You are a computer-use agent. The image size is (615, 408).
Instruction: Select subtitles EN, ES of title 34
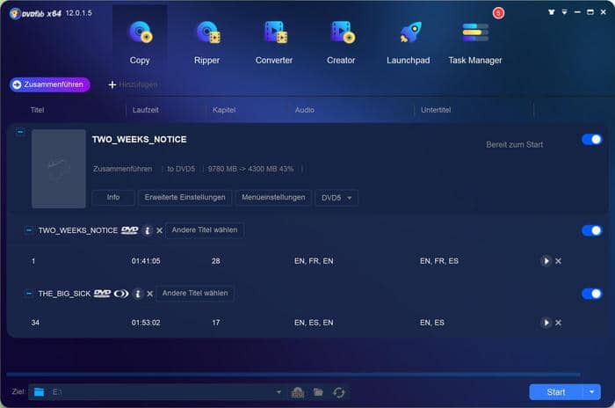pyautogui.click(x=432, y=323)
